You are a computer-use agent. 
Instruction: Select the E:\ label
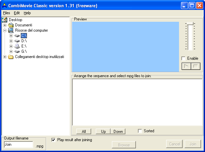[x=24, y=46]
